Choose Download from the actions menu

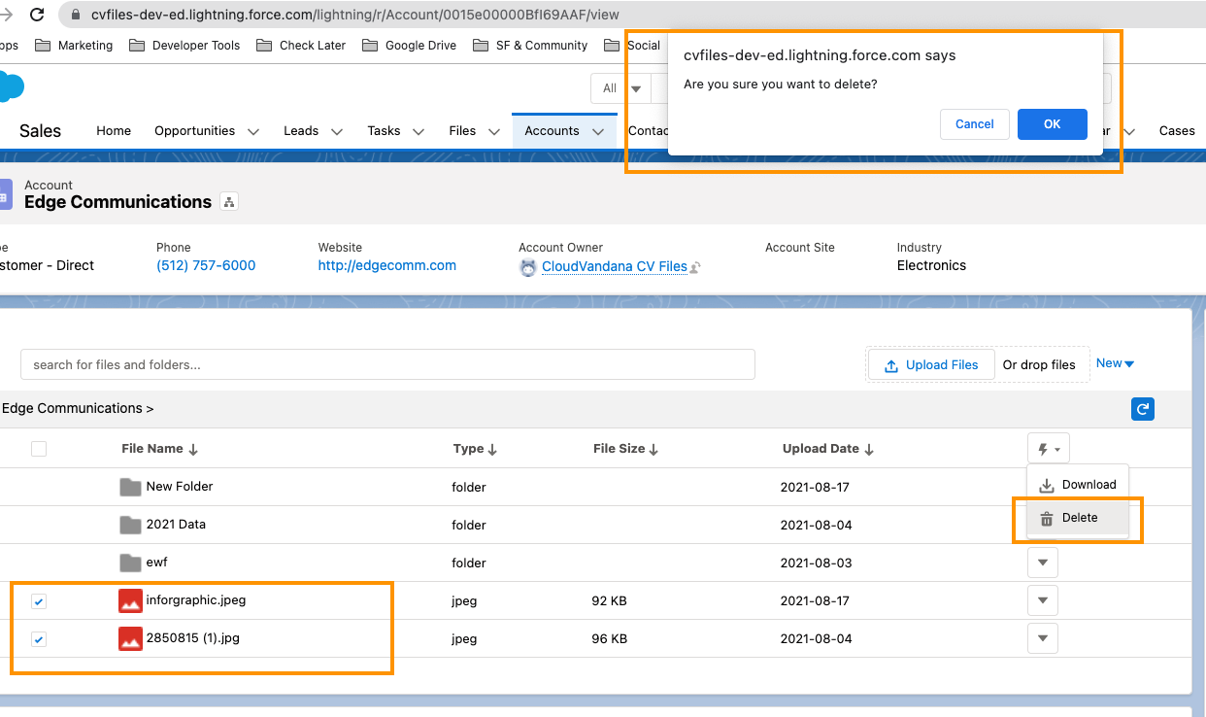click(1078, 485)
